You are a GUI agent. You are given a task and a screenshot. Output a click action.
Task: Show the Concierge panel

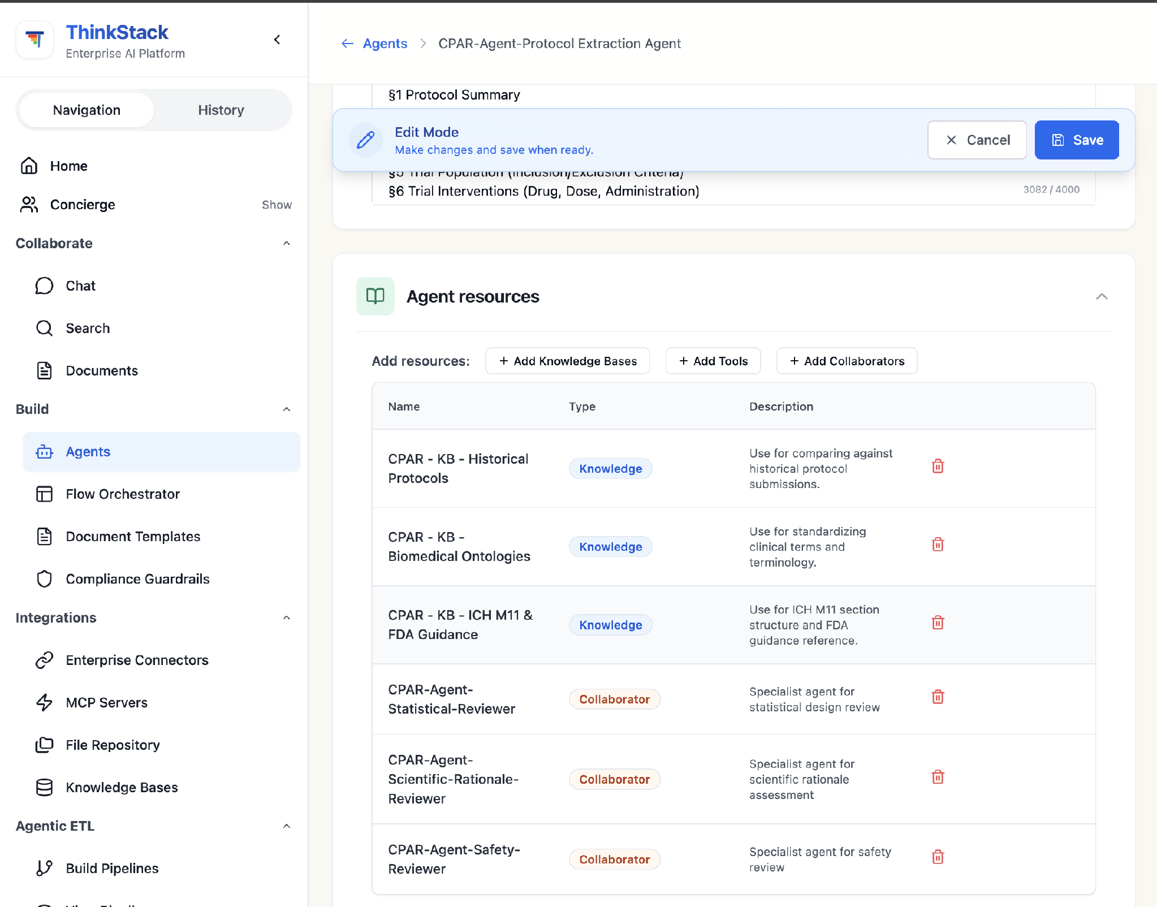click(277, 205)
